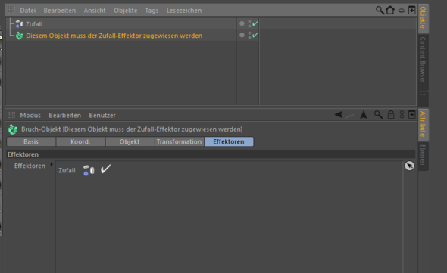Toggle the green enable checkmark for Zufall
This screenshot has width=447, height=273.
pos(255,23)
